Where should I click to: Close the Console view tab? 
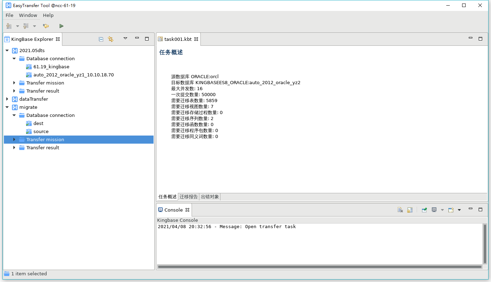point(188,210)
